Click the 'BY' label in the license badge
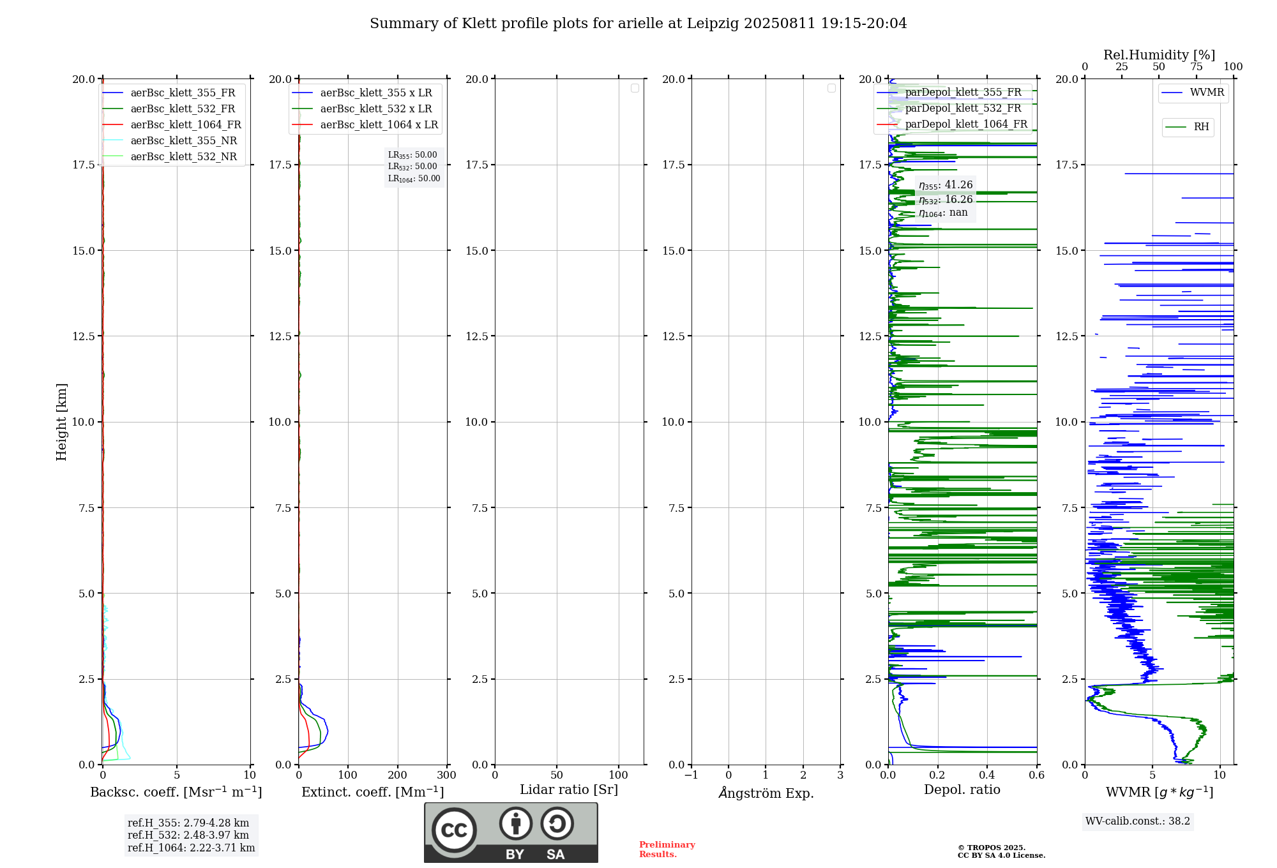This screenshot has width=1277, height=868. click(515, 855)
